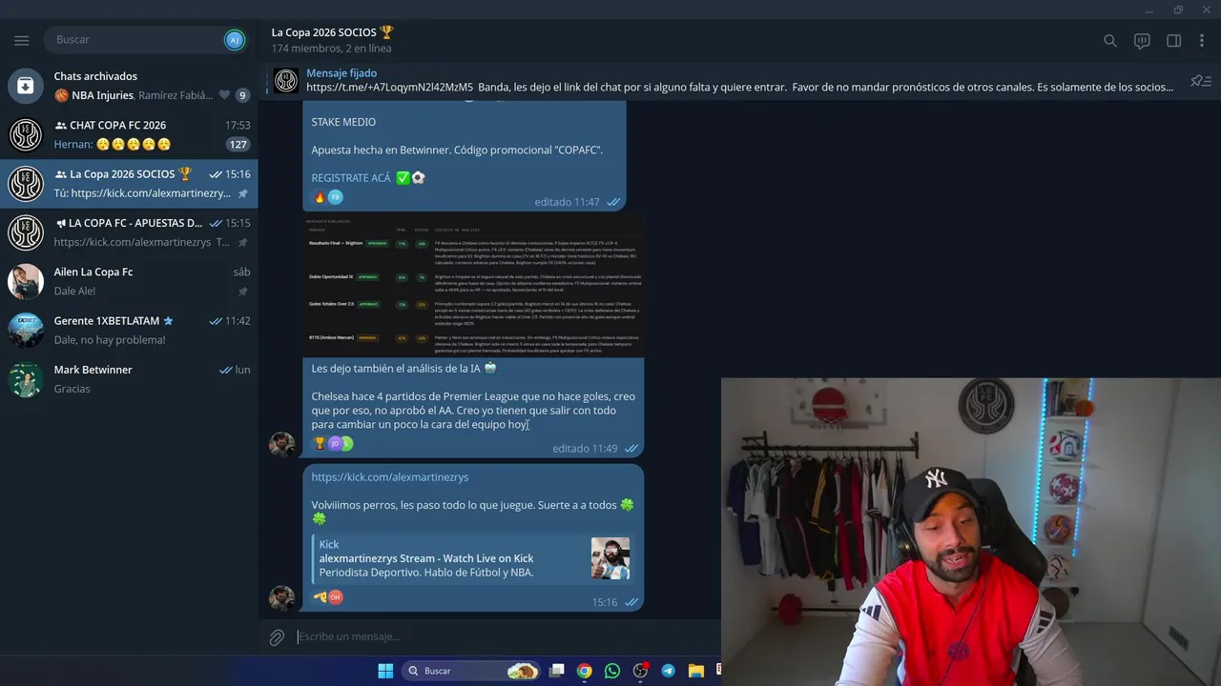Screen dimensions: 1221x686
Task: Open Chats archivados folder
Action: (129, 86)
